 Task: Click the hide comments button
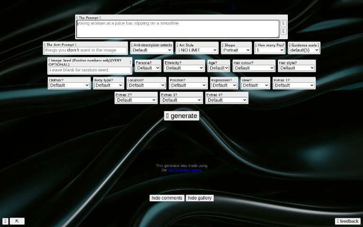(x=166, y=198)
